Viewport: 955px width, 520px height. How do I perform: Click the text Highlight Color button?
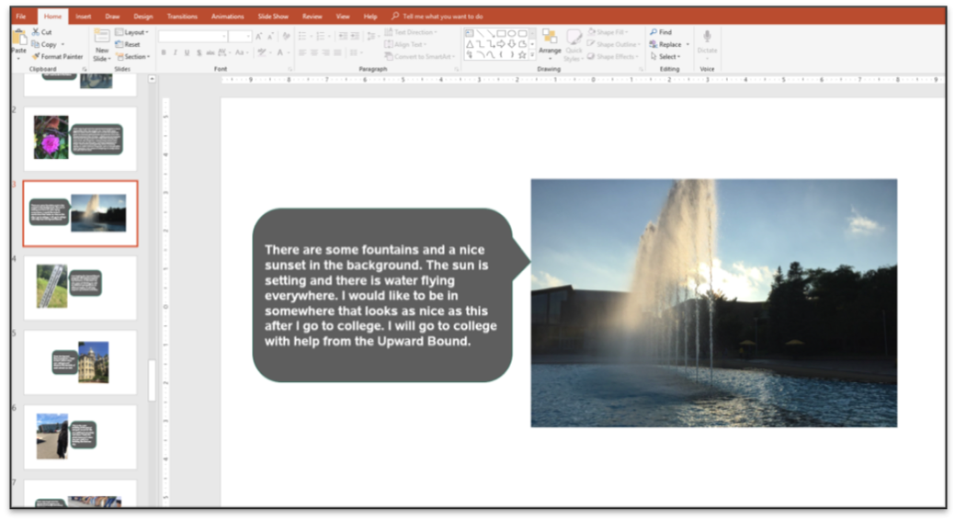[x=261, y=53]
